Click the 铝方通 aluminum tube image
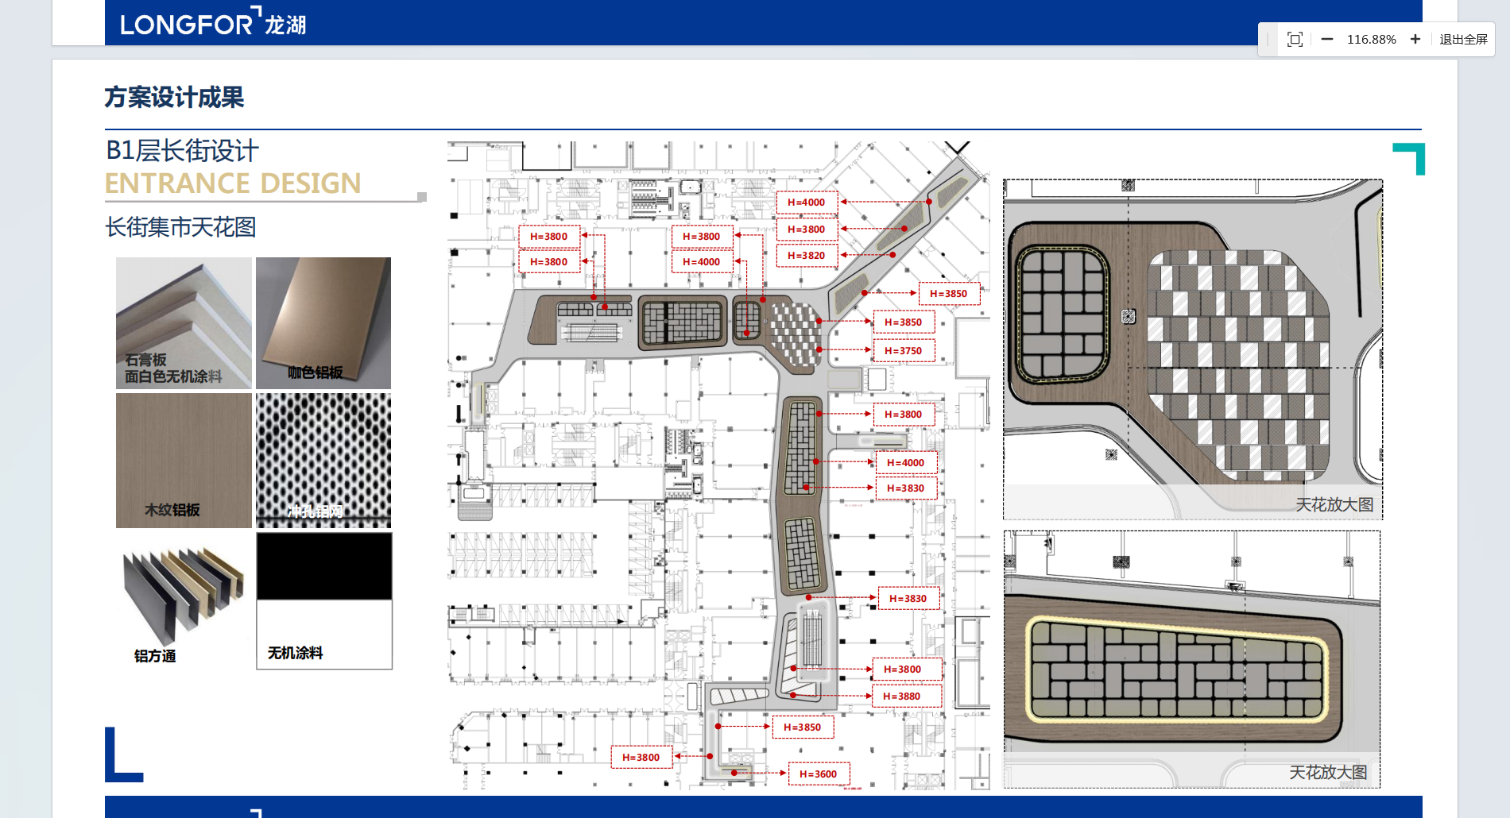Screen dimensions: 1510x818 coord(184,600)
